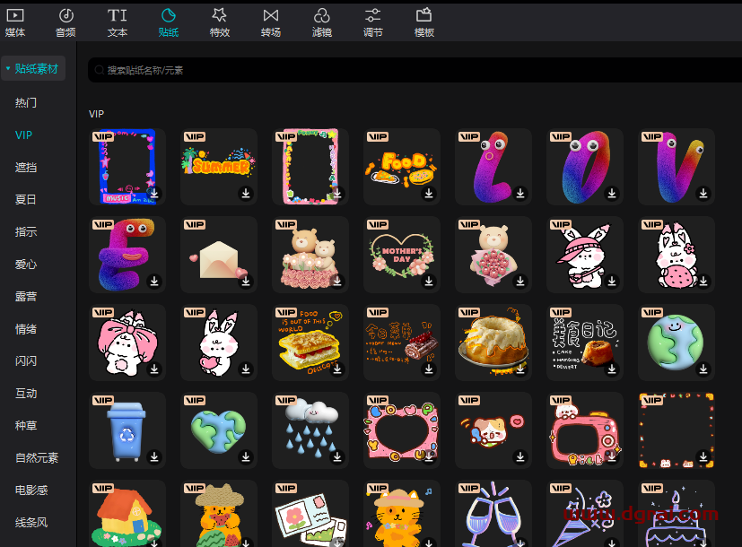Download the SUMMER text sticker
The width and height of the screenshot is (742, 547).
pyautogui.click(x=246, y=194)
